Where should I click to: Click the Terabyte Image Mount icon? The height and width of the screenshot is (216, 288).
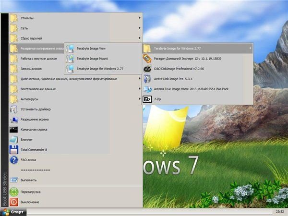tap(70, 59)
